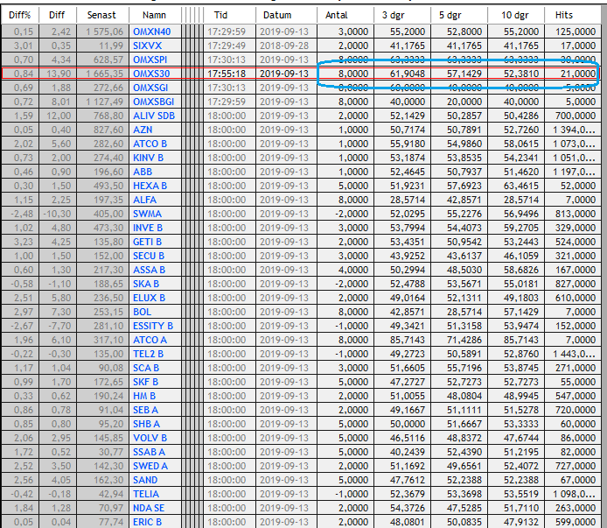Click the 5 dgr column header
This screenshot has width=607, height=528.
click(x=459, y=15)
